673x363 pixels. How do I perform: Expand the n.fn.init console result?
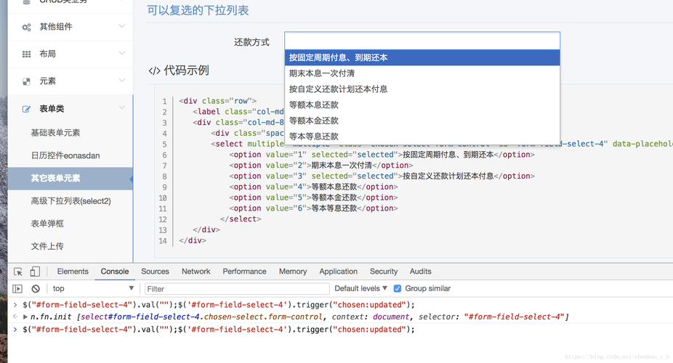pos(25,317)
